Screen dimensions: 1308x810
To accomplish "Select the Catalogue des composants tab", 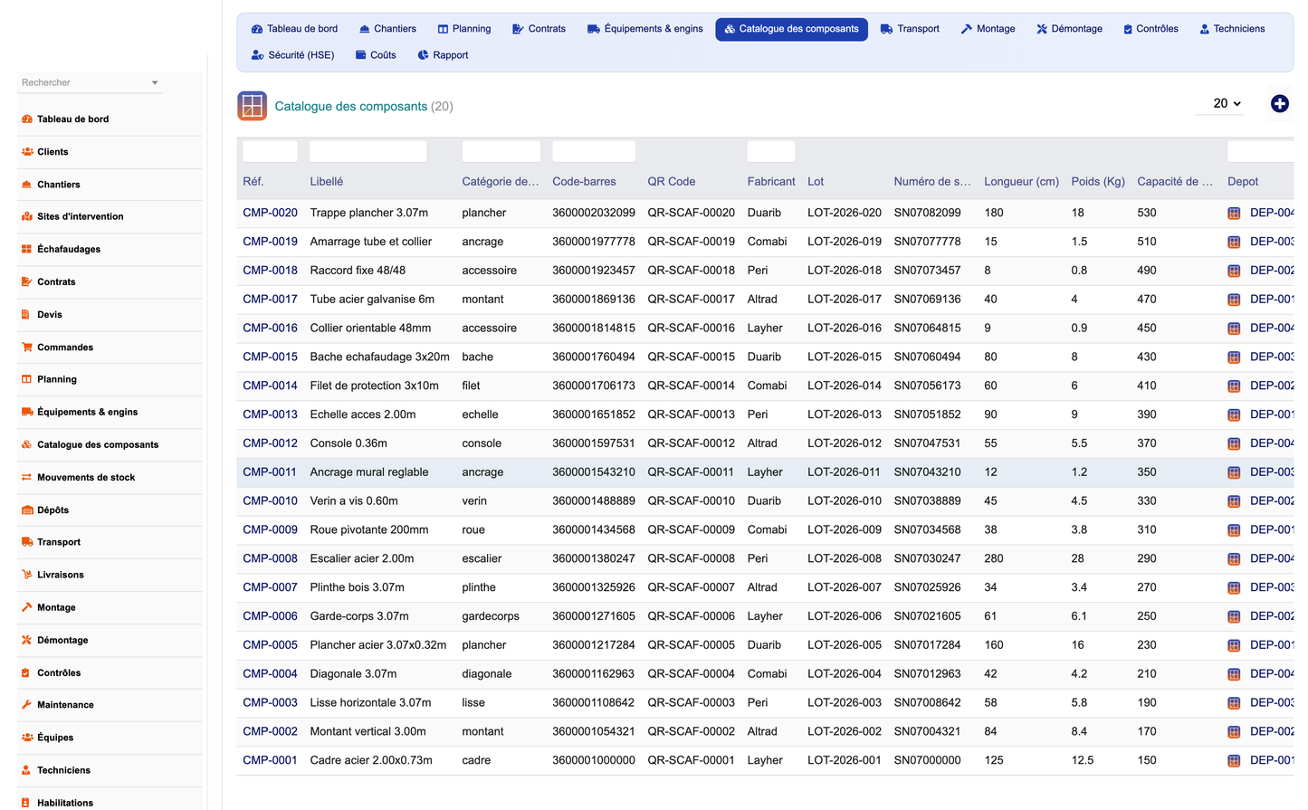I will tap(791, 29).
